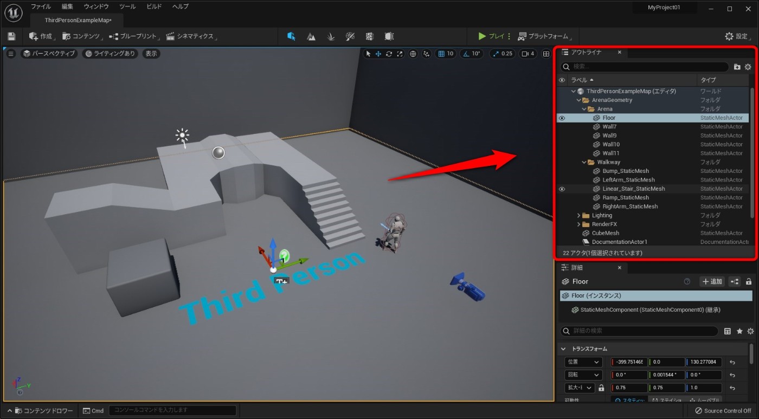Open the コンテンツドロワー
759x419 pixels.
pyautogui.click(x=41, y=411)
